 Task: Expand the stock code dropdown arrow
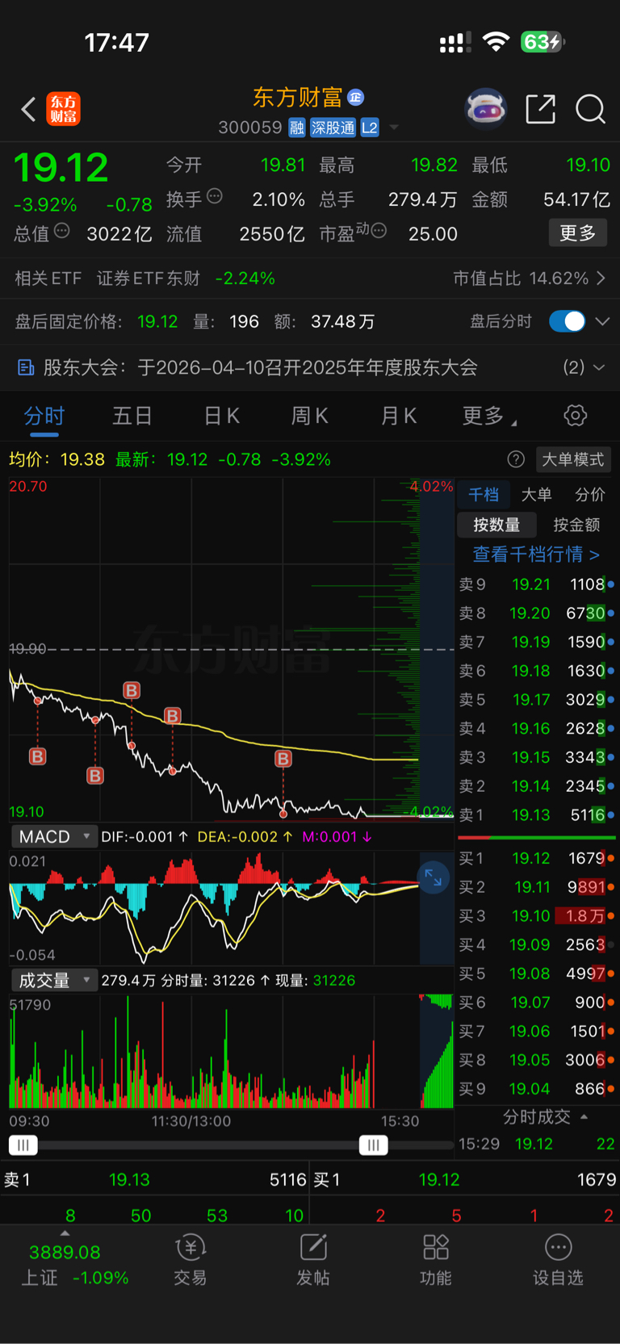click(x=394, y=128)
